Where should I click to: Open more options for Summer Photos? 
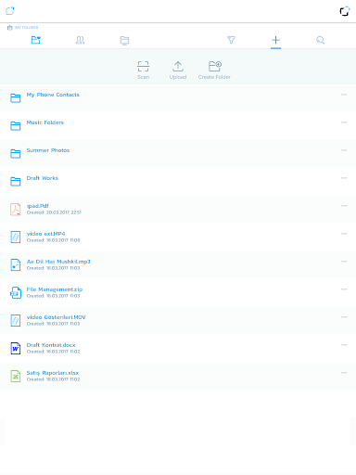tap(344, 150)
